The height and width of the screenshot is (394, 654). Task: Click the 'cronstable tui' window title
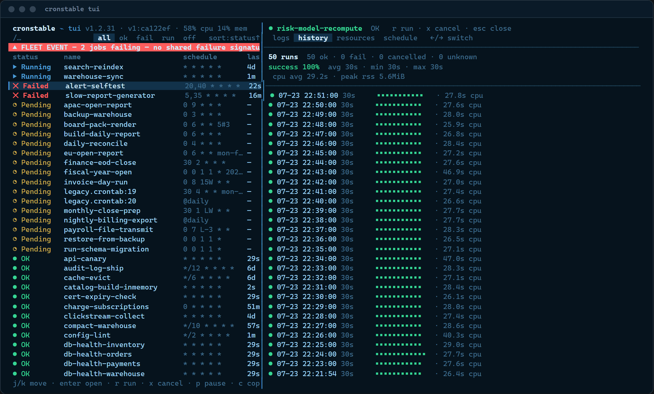pos(72,9)
